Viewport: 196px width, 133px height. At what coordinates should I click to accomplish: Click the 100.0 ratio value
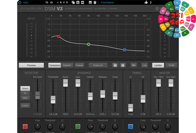pyautogui.click(x=65, y=114)
